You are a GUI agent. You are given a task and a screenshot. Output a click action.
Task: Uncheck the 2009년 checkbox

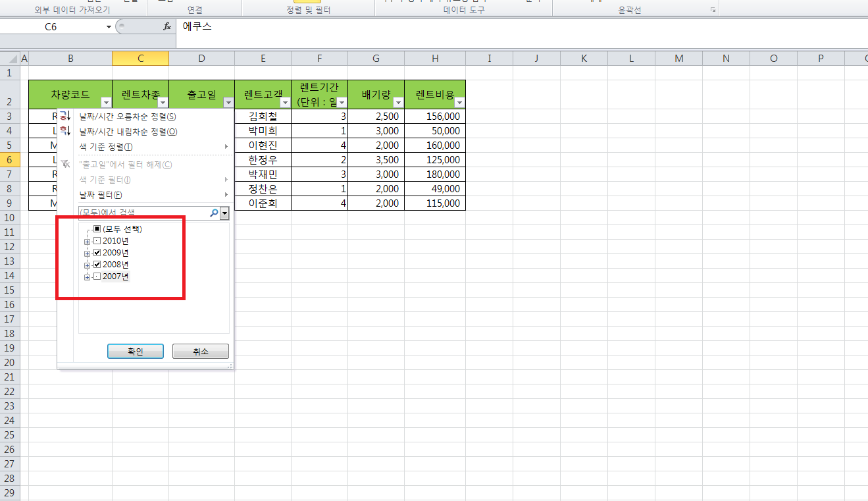(x=97, y=253)
